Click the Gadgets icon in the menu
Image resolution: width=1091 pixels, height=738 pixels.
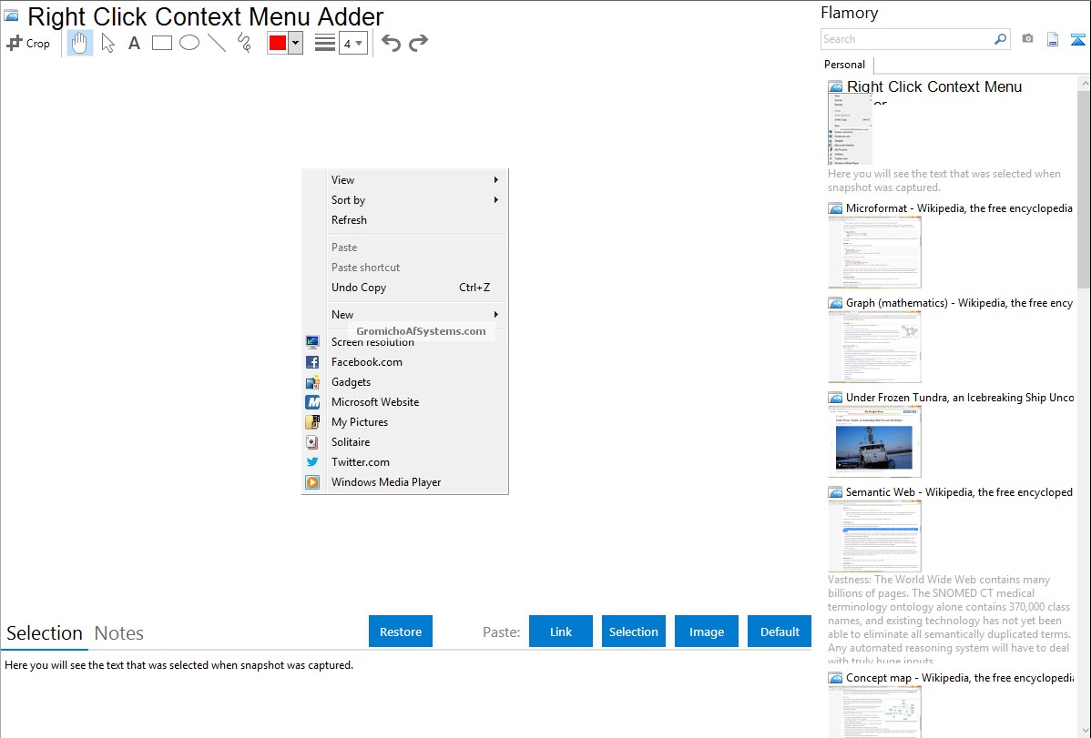click(x=312, y=382)
